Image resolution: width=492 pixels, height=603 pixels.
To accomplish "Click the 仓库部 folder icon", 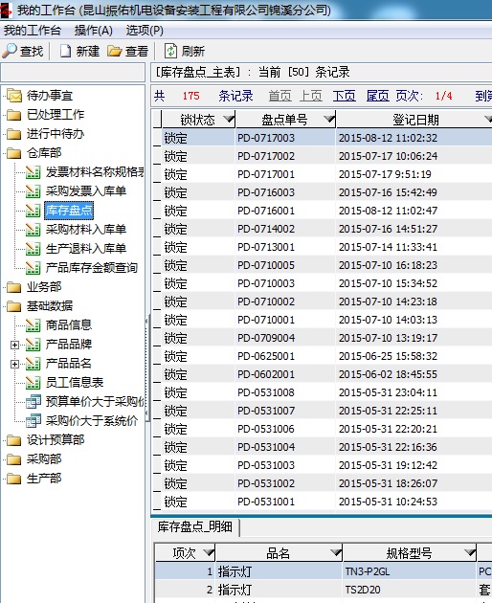I will click(x=13, y=153).
